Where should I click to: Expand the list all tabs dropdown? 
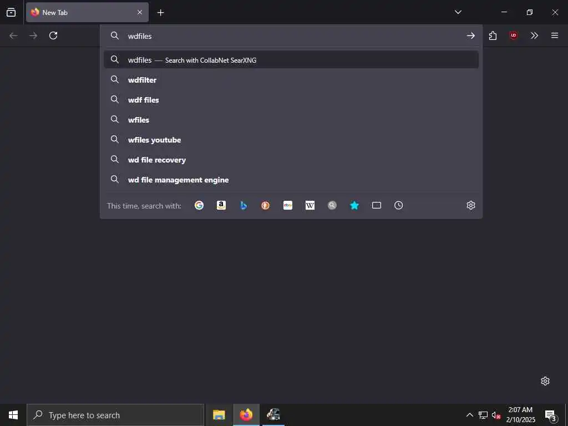point(458,12)
